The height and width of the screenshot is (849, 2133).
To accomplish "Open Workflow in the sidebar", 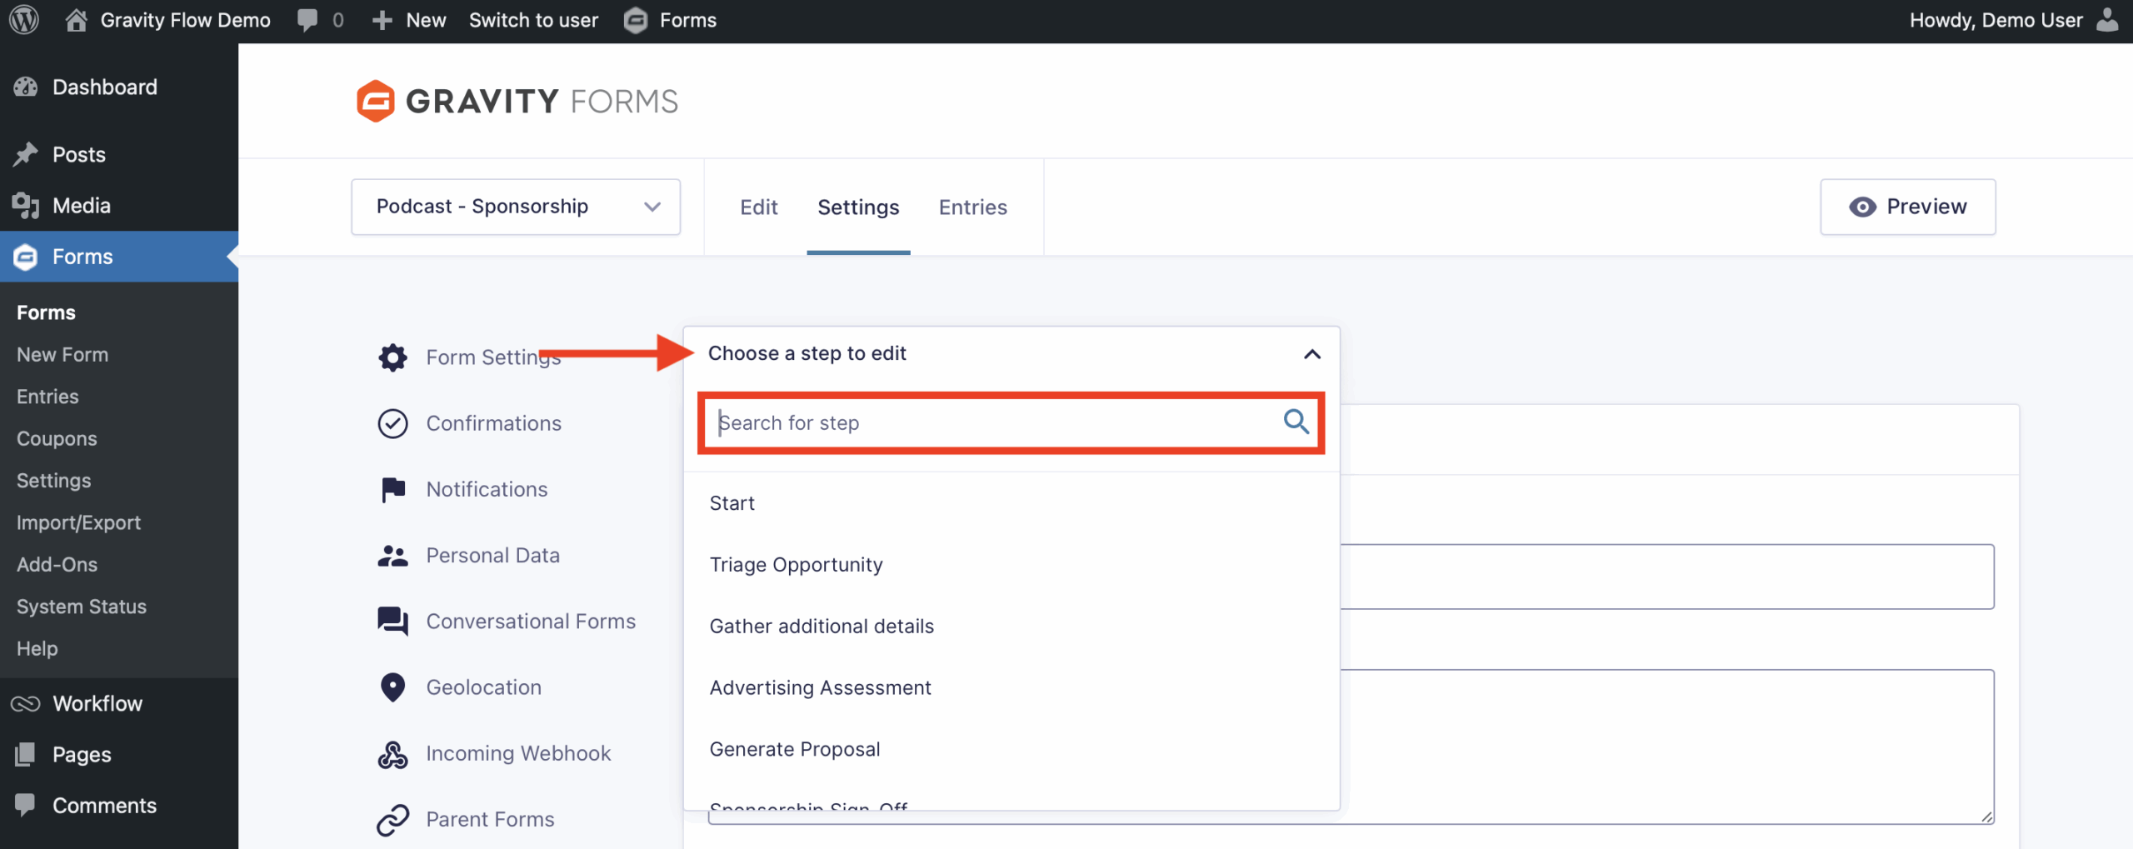I will [x=97, y=702].
